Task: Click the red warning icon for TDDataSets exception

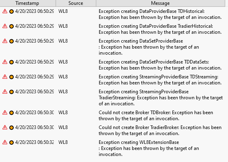Action: click(5, 62)
